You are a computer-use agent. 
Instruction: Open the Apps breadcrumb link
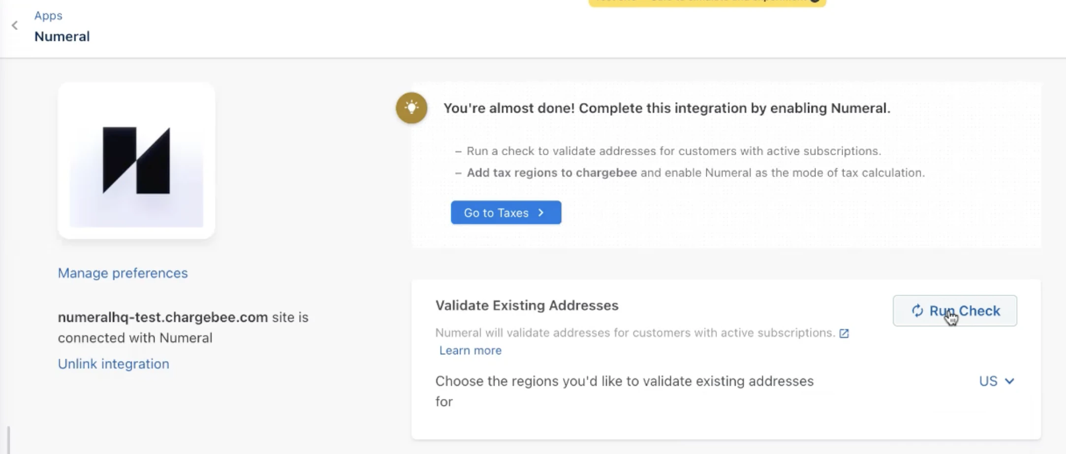(x=48, y=15)
